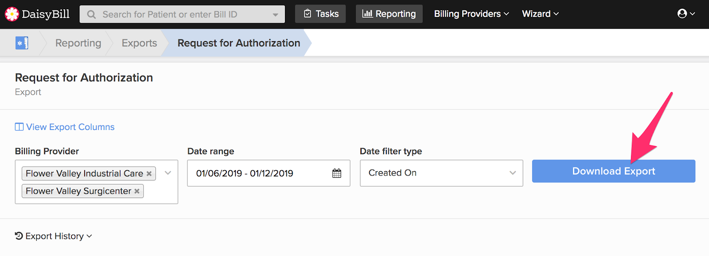Remove Flower Valley Surgicenter tag
Viewport: 709px width, 256px height.
tap(137, 191)
